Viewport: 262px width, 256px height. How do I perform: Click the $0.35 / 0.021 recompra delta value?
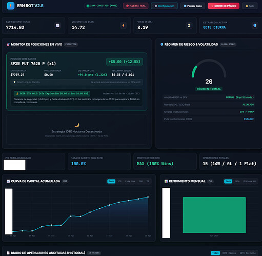tap(123, 75)
